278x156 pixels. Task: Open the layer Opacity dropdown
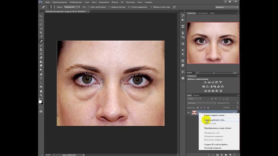[238, 103]
